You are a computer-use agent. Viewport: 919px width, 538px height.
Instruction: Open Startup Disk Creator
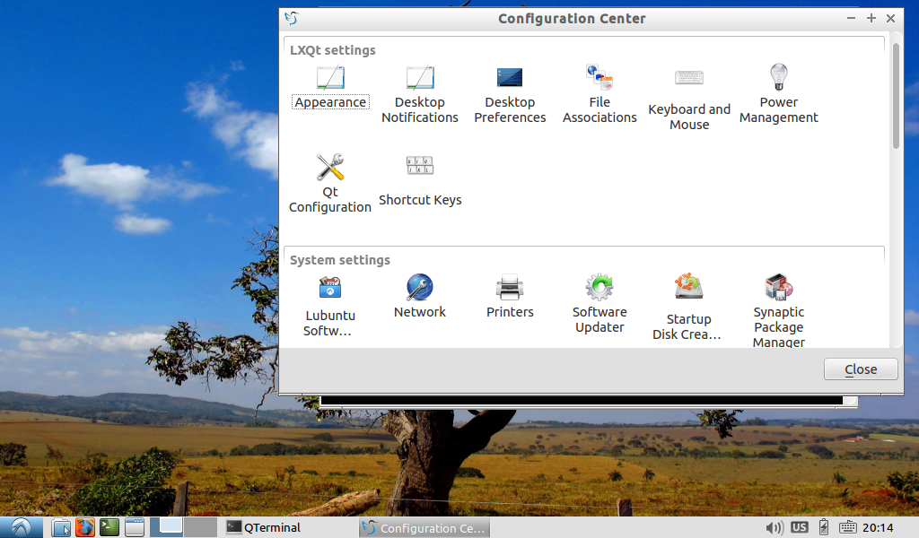tap(687, 308)
